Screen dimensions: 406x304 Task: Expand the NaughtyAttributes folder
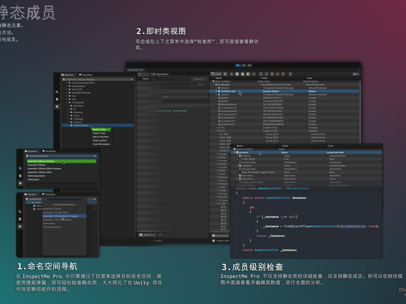[66, 93]
